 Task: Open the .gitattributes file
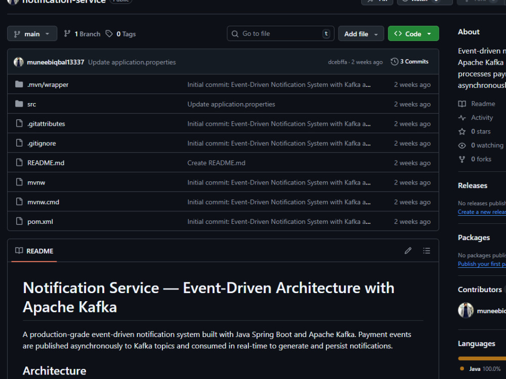(46, 124)
